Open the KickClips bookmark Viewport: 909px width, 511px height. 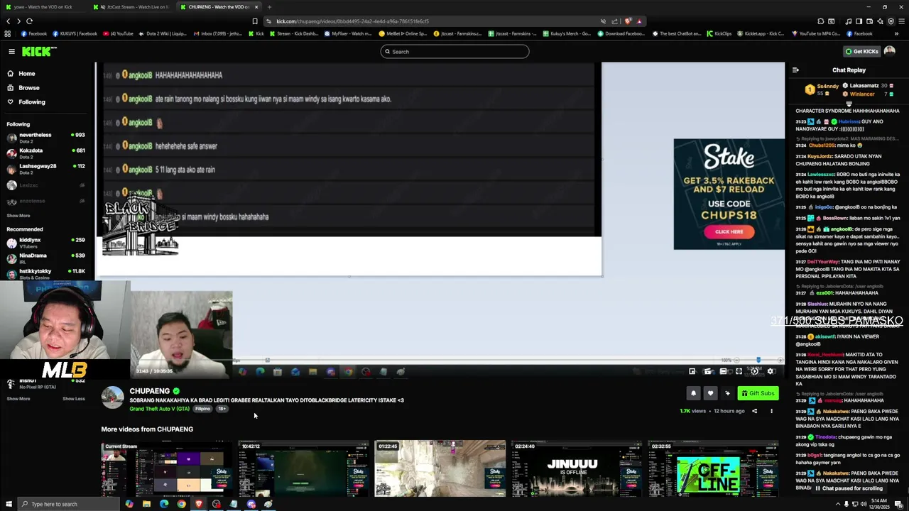[719, 33]
